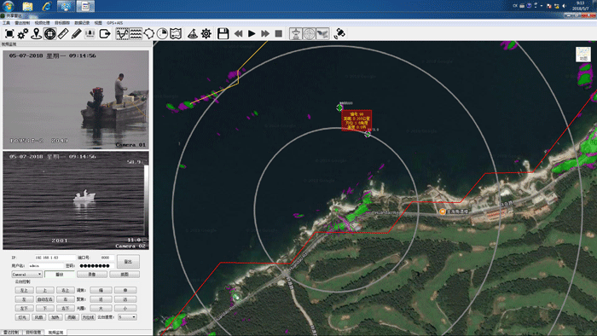Pick the pencil drawing tool
597x336 pixels.
(x=76, y=34)
